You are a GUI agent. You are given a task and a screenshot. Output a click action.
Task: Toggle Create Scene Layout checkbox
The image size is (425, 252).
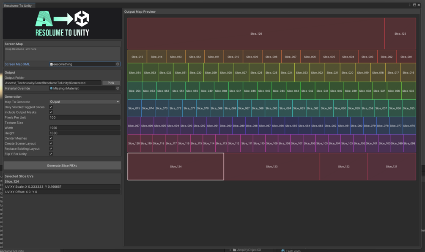[51, 143]
